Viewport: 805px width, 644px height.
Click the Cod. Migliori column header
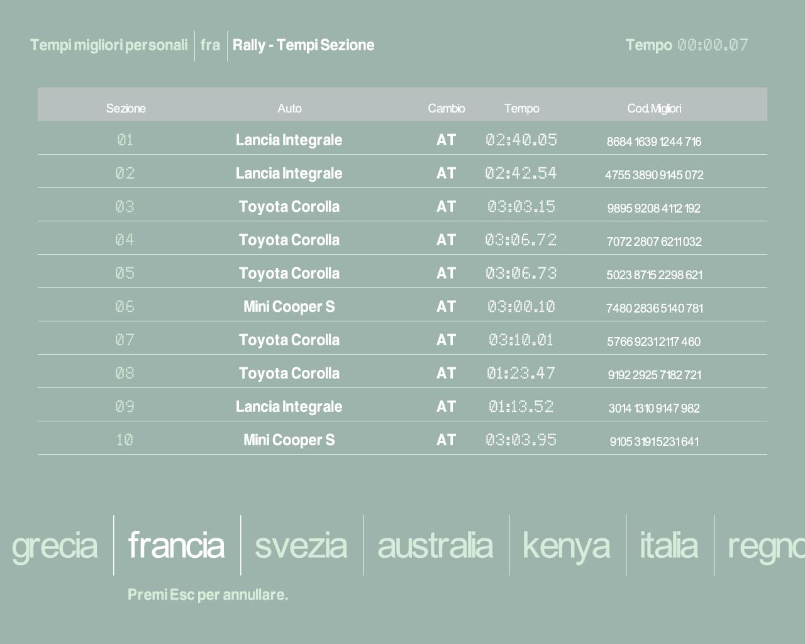(654, 108)
